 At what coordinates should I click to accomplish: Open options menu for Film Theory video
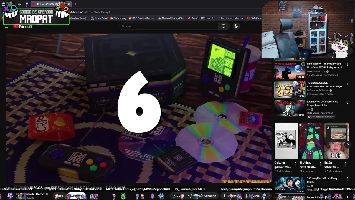(347, 64)
